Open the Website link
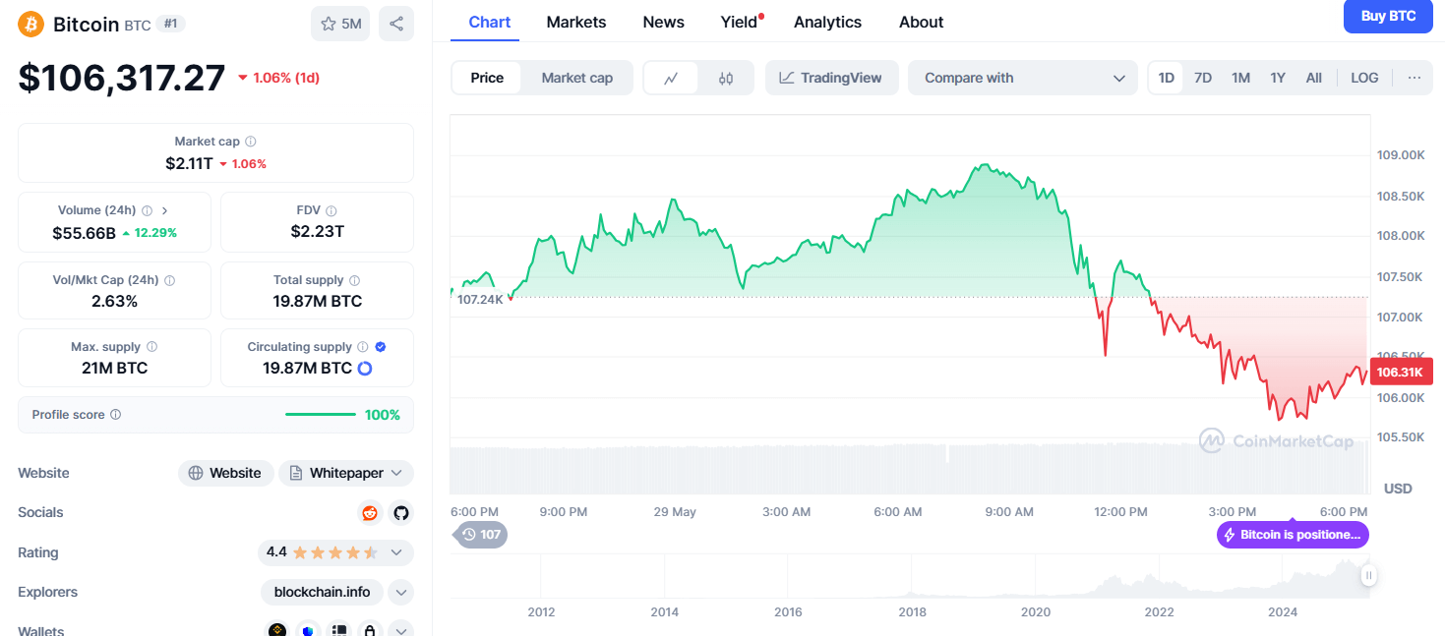This screenshot has width=1445, height=636. click(x=226, y=473)
